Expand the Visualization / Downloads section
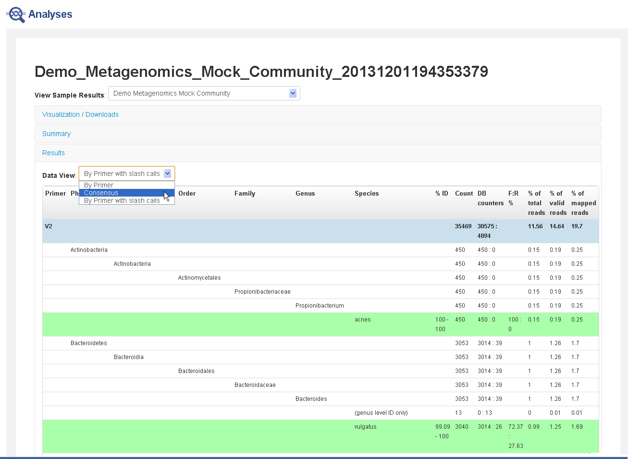The image size is (628, 459). [80, 114]
